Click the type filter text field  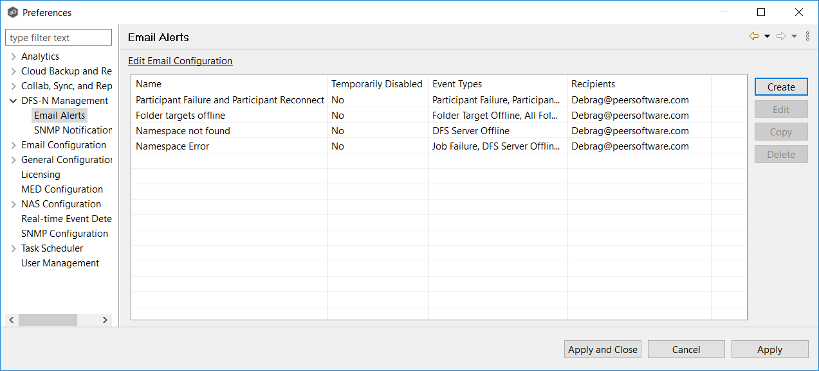(x=59, y=38)
